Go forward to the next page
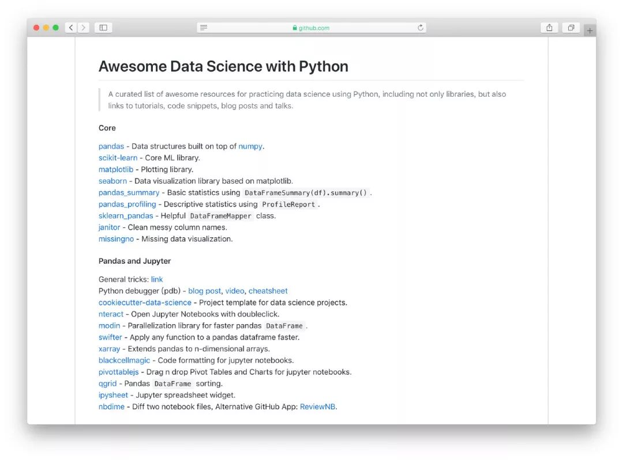The image size is (623, 460). point(84,28)
